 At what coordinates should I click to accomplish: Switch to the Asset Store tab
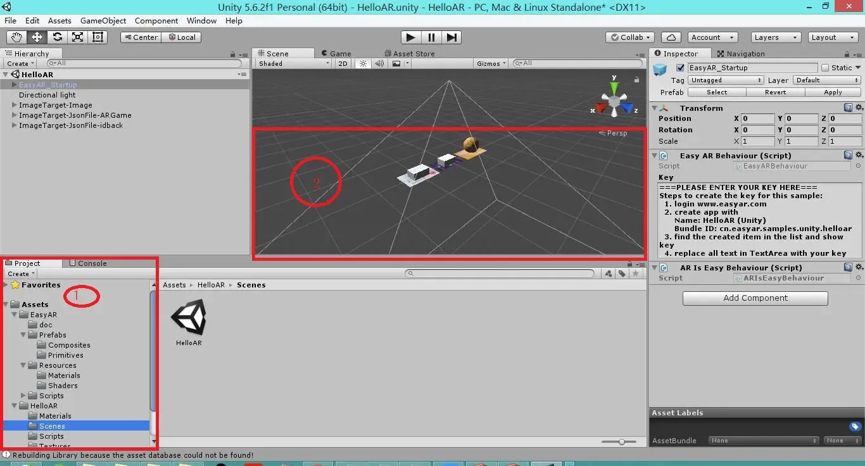[x=409, y=54]
